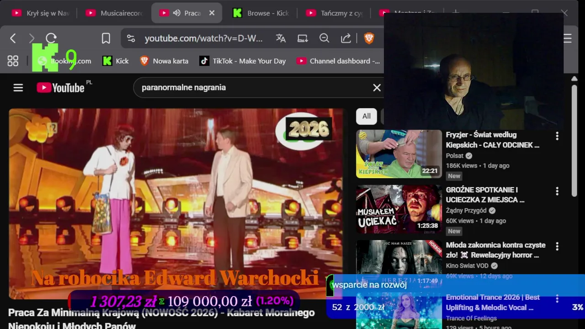Open the Channel dashboard bookmark
The height and width of the screenshot is (329, 585).
(338, 61)
